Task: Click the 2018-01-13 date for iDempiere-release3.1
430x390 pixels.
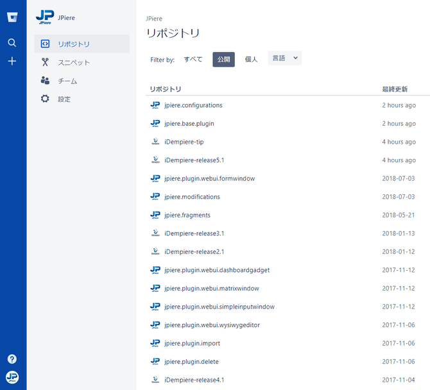Action: coord(399,233)
